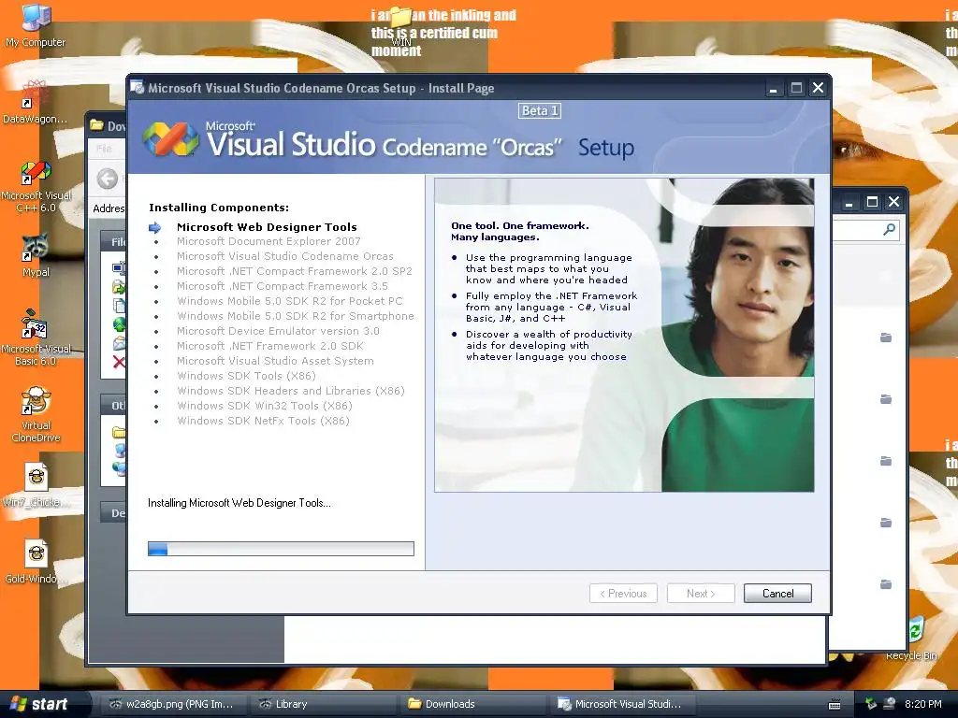The image size is (958, 718).
Task: Select Microsoft Device Emulator version 3.0
Action: (278, 331)
